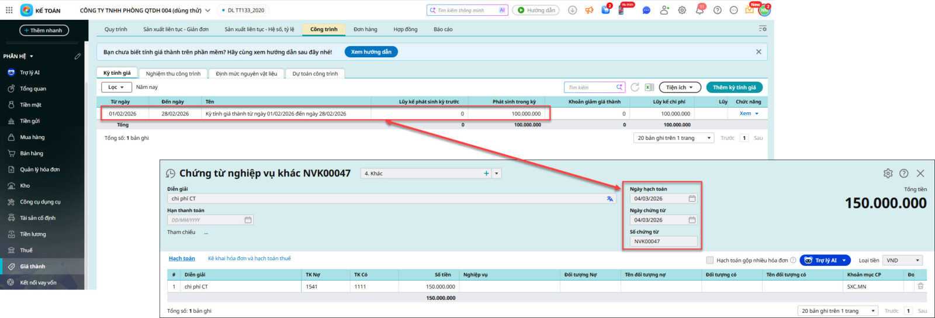Viewport: 935px width, 318px height.
Task: Open the Giá thành sidebar module
Action: (x=33, y=267)
